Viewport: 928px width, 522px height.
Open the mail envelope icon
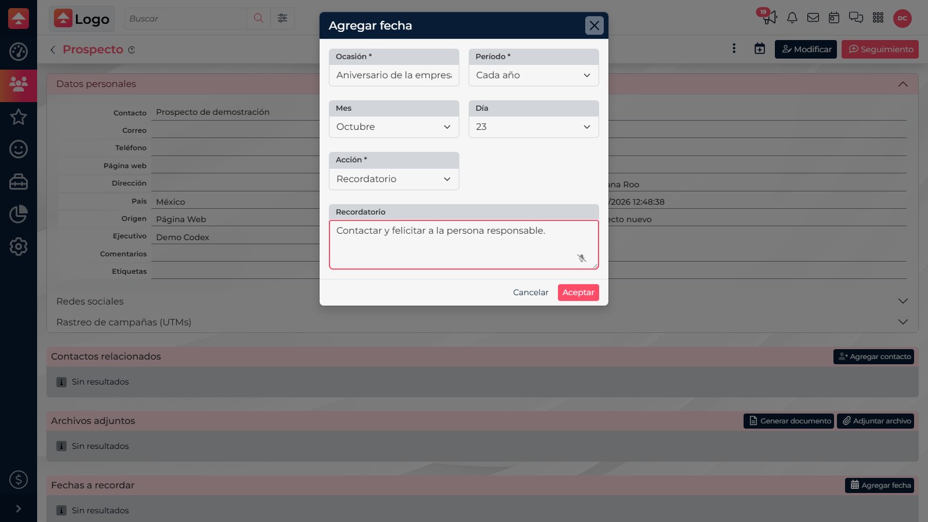pos(813,18)
